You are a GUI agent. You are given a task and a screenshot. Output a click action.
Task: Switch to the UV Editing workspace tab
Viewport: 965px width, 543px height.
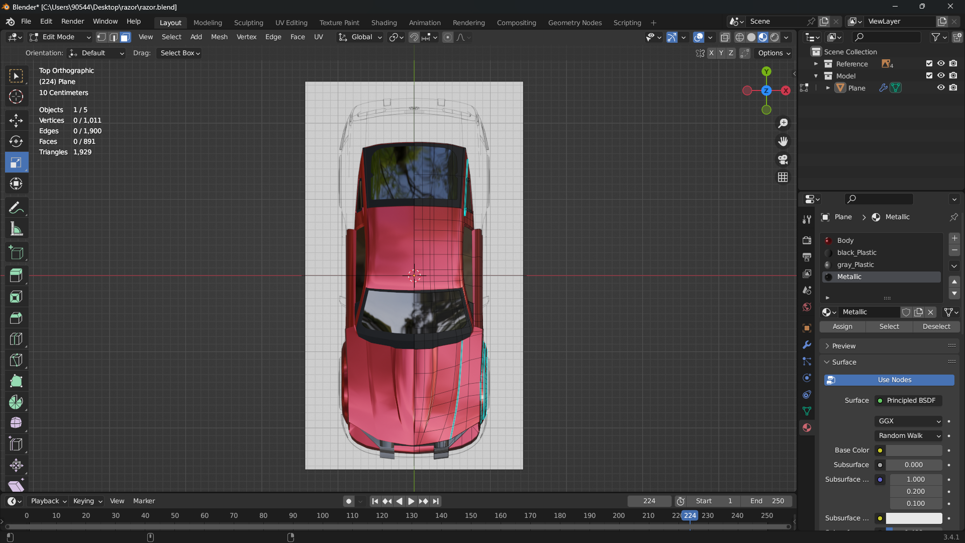click(291, 23)
